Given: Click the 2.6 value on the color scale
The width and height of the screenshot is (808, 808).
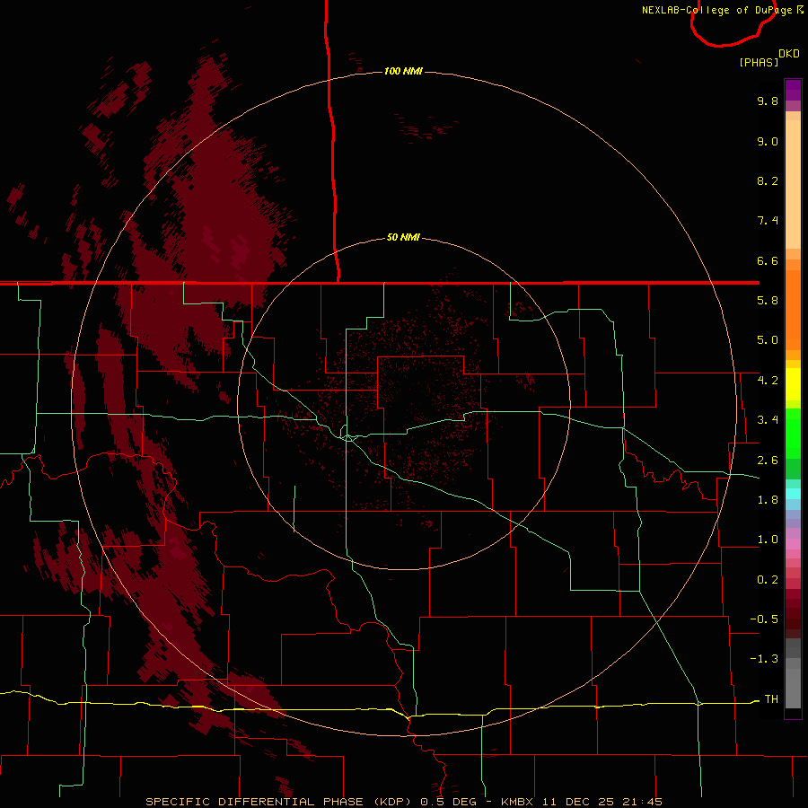Looking at the screenshot, I should point(768,461).
